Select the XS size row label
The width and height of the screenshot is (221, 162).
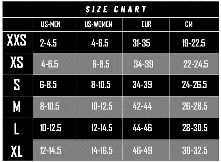(x=17, y=62)
